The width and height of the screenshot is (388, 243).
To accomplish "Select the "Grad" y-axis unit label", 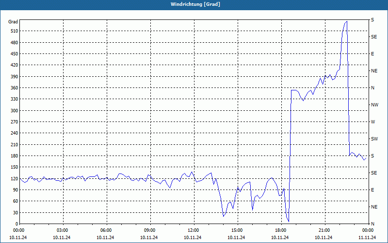I will 13,22.
